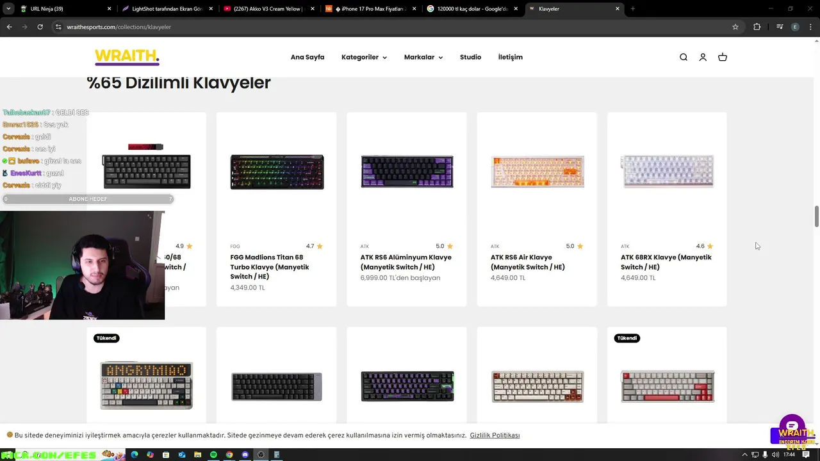Click the page vertical scrollbar thumb
Viewport: 820px width, 461px height.
click(x=816, y=216)
